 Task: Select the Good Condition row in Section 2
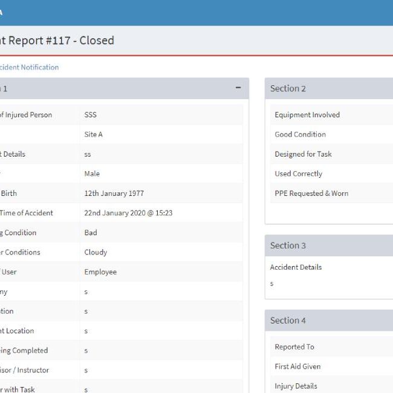tap(300, 134)
